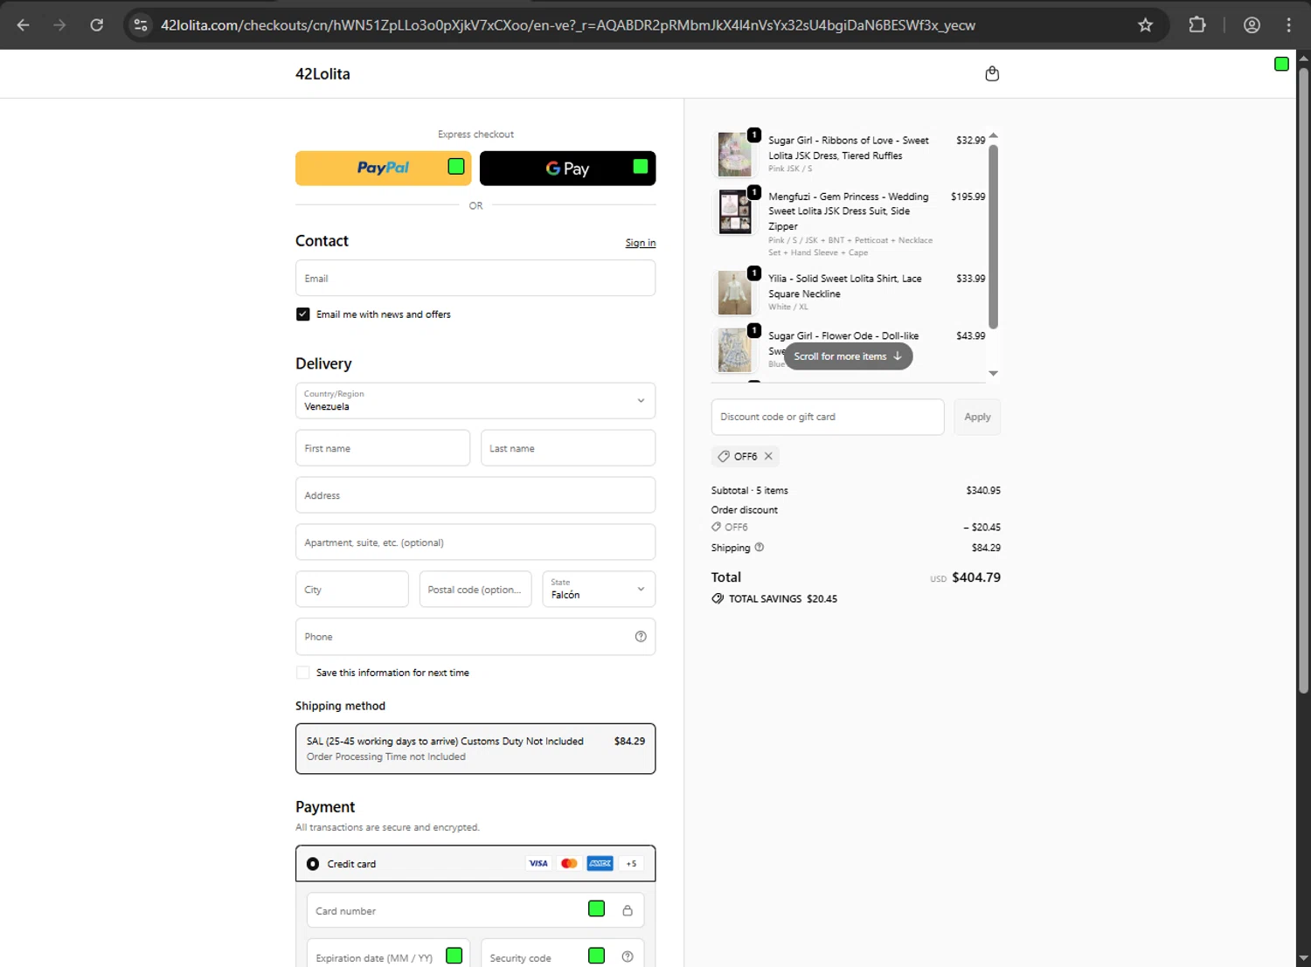The image size is (1311, 967).
Task: Click the total amount $404.79
Action: (976, 577)
